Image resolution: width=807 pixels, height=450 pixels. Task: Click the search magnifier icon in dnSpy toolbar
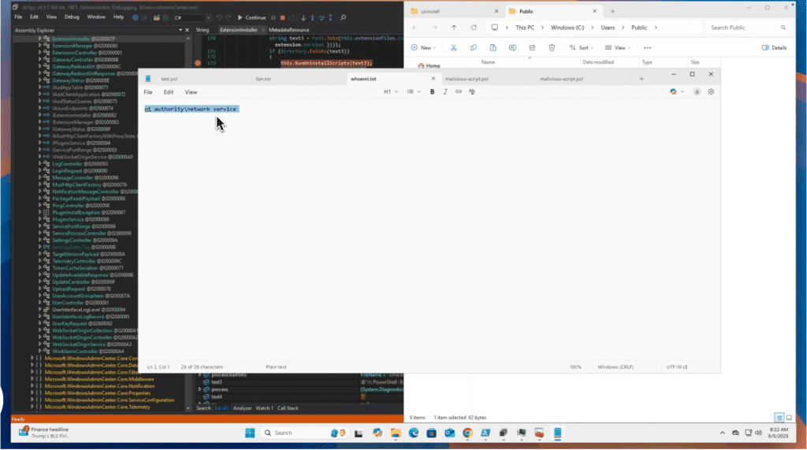click(344, 17)
